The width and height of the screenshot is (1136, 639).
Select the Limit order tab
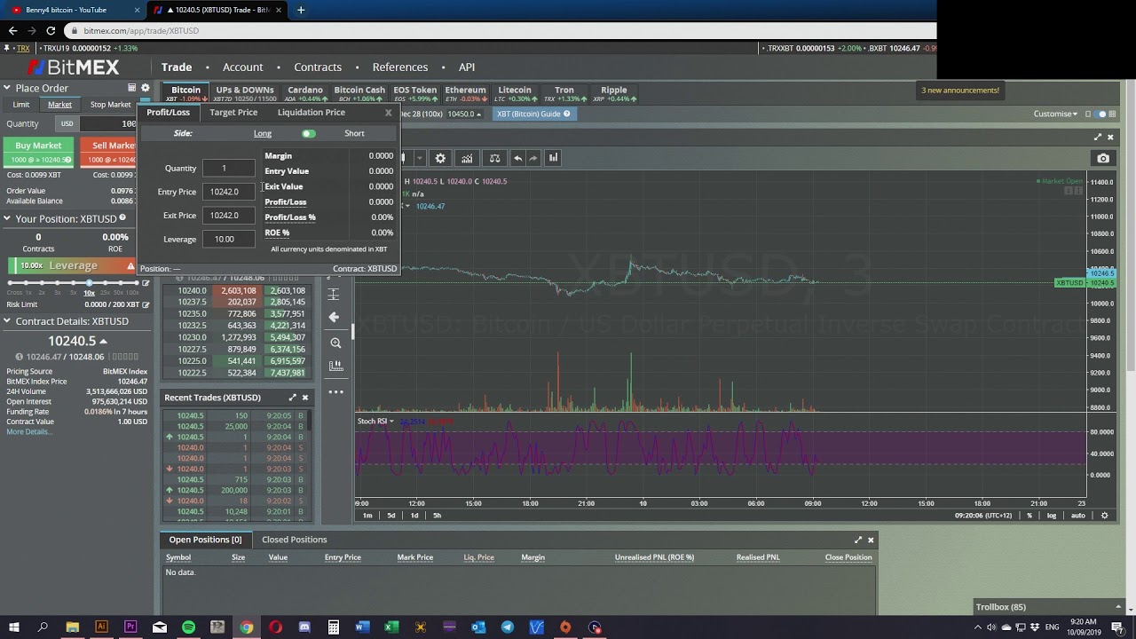(20, 105)
